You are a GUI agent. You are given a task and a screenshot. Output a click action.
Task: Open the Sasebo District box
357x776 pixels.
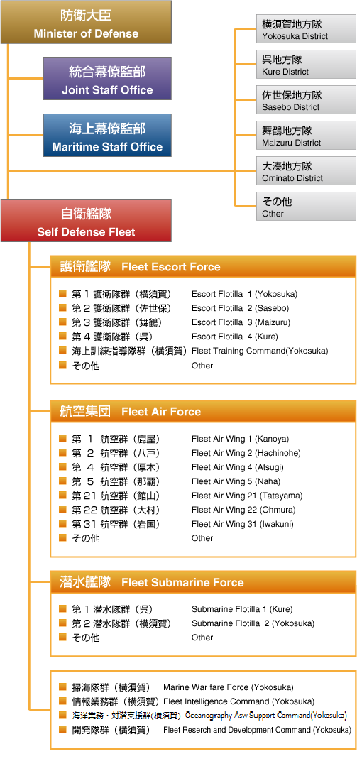click(306, 101)
